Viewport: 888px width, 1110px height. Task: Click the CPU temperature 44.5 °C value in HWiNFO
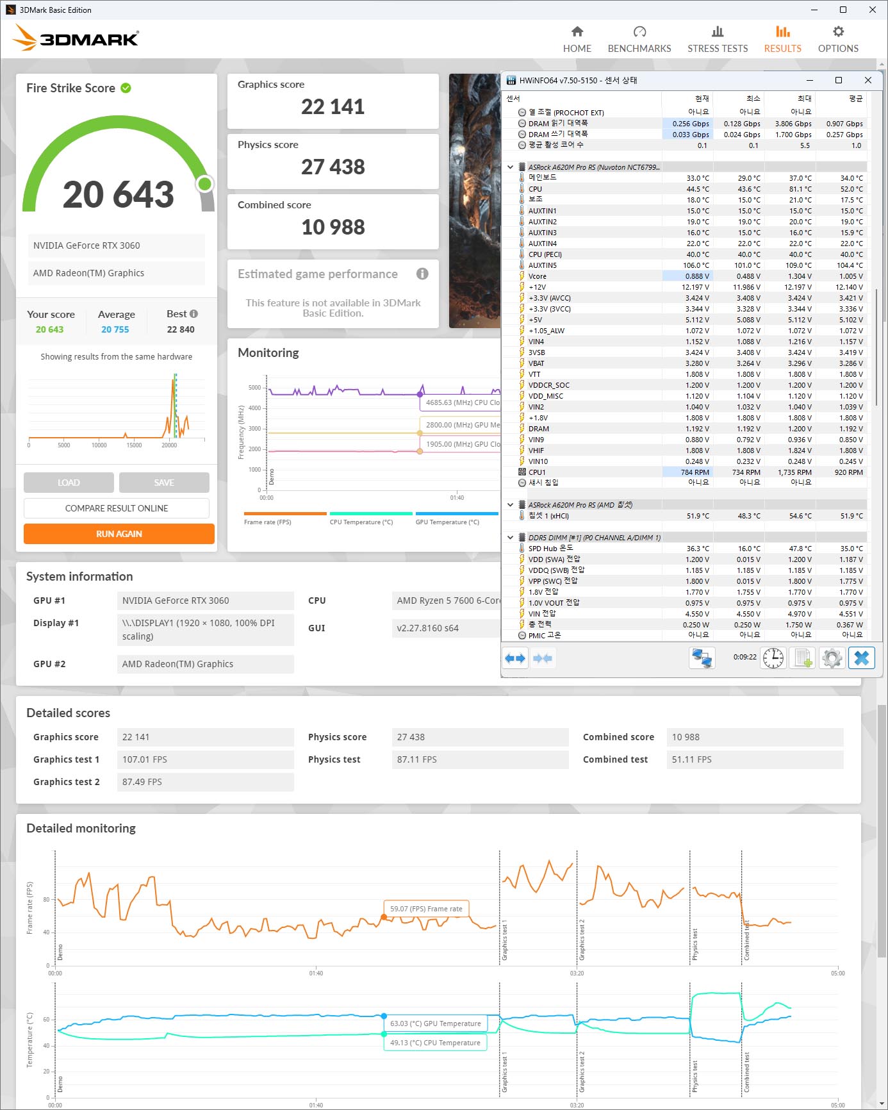(x=698, y=189)
